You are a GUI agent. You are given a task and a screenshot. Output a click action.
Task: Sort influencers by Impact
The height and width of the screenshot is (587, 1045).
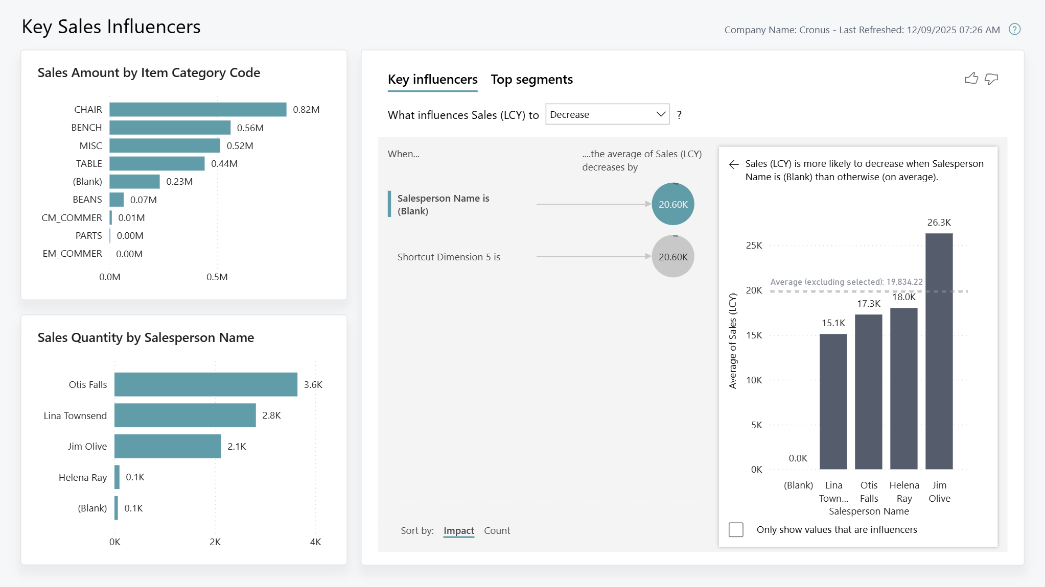coord(458,530)
